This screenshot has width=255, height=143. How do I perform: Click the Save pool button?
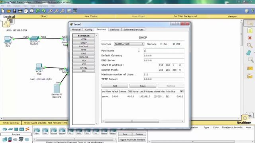point(143,86)
